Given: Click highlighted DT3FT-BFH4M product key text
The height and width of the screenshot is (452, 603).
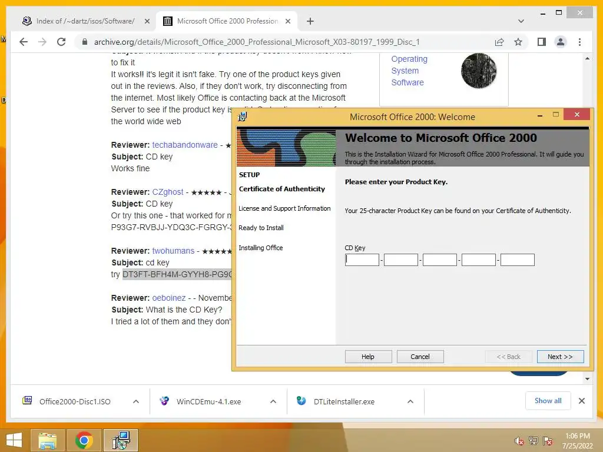Looking at the screenshot, I should point(177,274).
